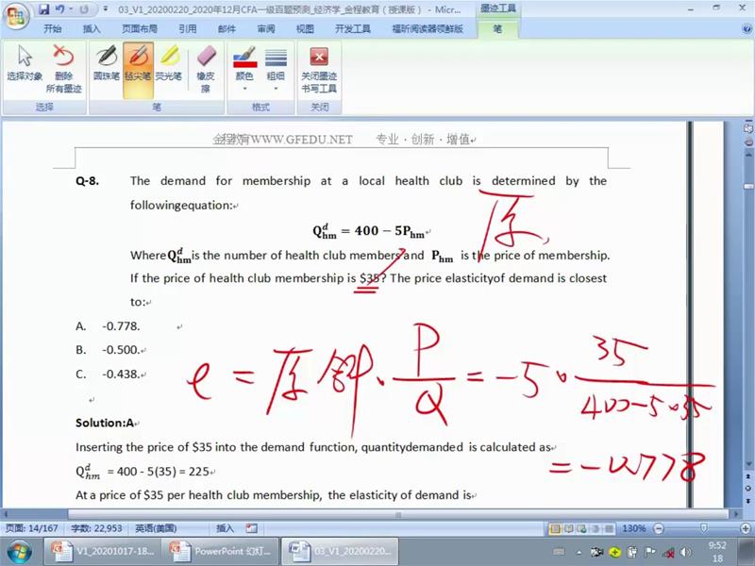This screenshot has height=566, width=755.
Task: Expand the undo history arrow
Action: [x=71, y=9]
